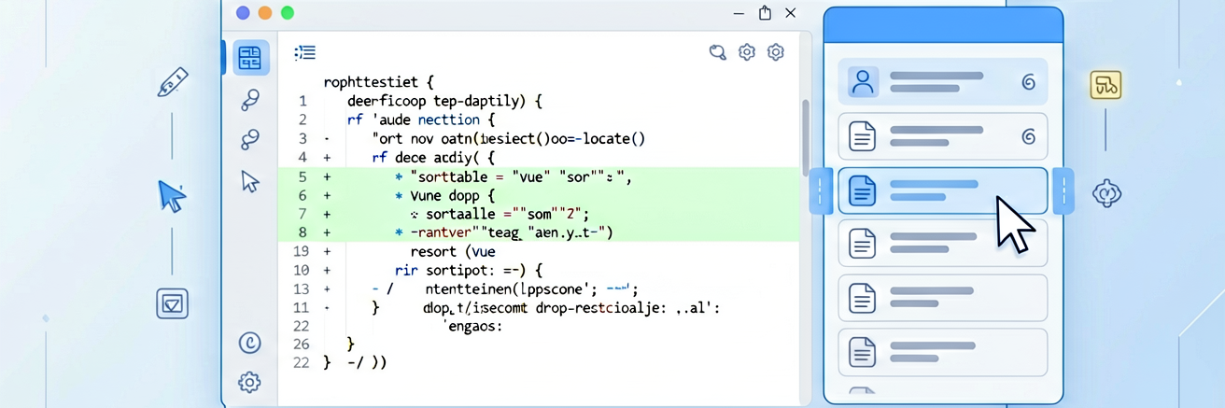Screen dimensions: 1225x408
Task: Click the blue cursor icon on far left
Action: tap(172, 196)
